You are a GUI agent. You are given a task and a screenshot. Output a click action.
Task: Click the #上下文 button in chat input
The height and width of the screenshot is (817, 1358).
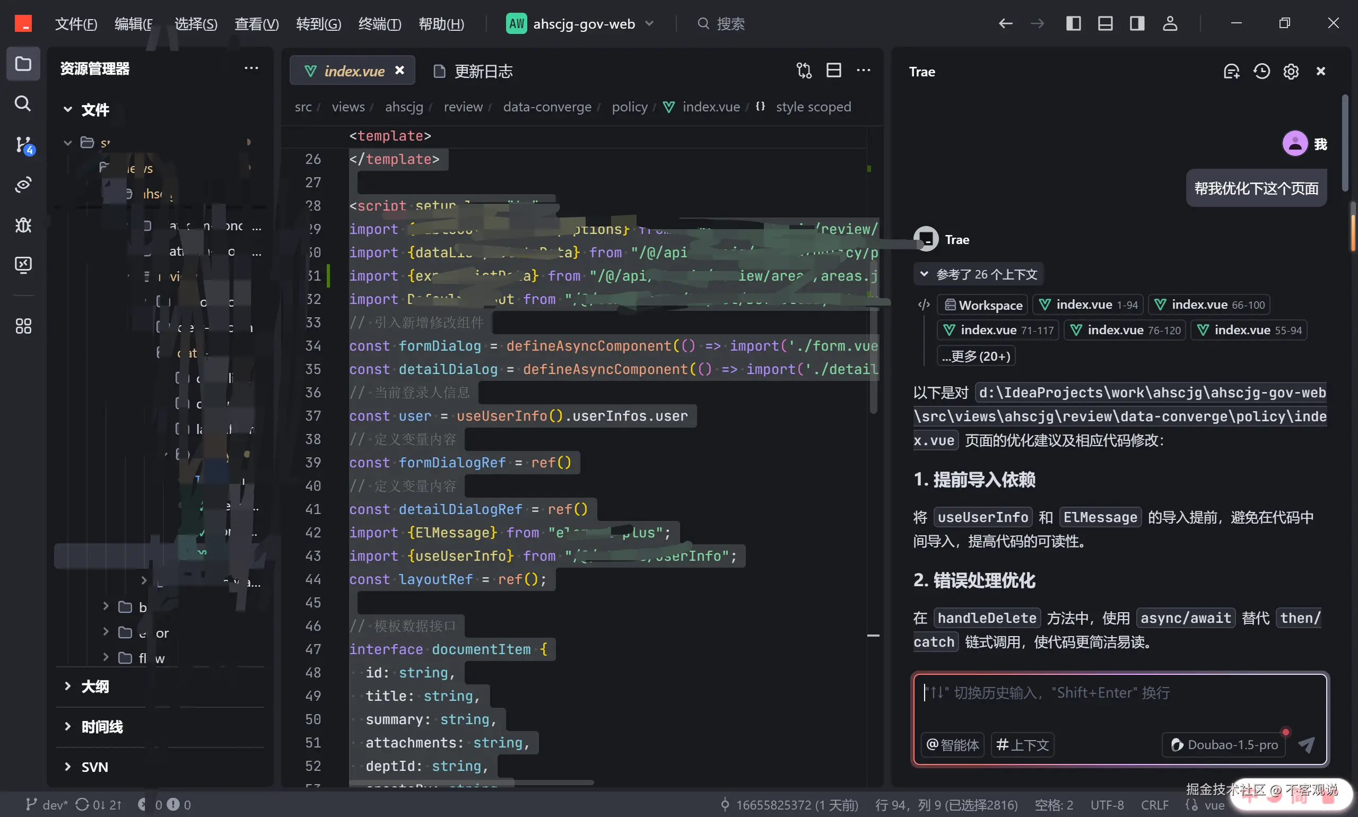1022,744
